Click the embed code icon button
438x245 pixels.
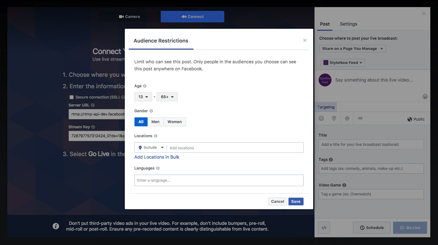(324, 228)
